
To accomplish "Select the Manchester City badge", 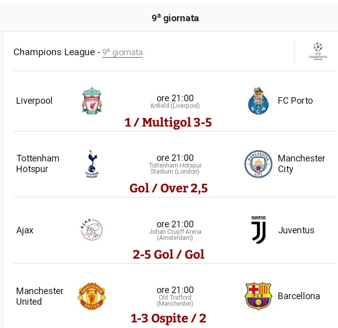I will pyautogui.click(x=258, y=164).
